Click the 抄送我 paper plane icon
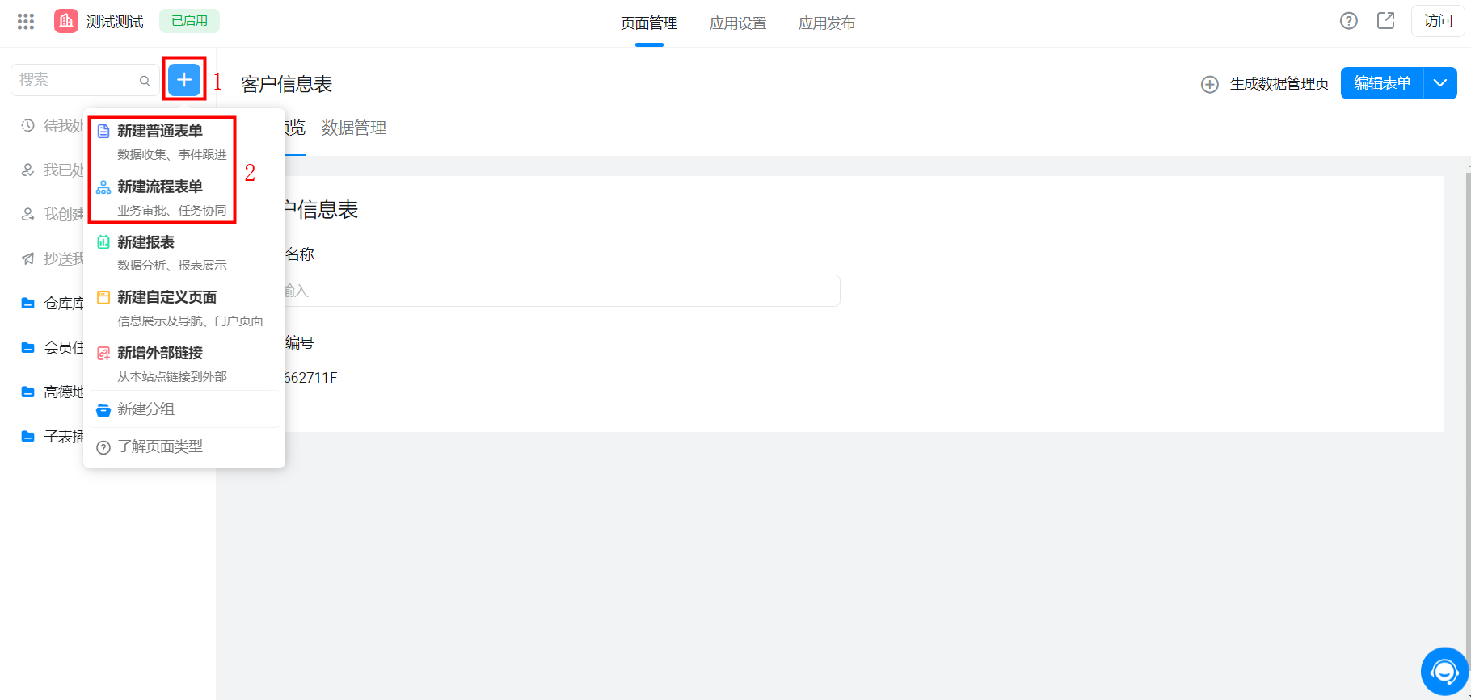The width and height of the screenshot is (1471, 700). coord(28,258)
